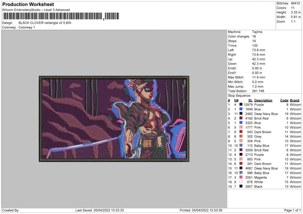Screen dimensions: 303x214
Task: Select the Purple swatch with 2713 stitches
Action: (241, 154)
